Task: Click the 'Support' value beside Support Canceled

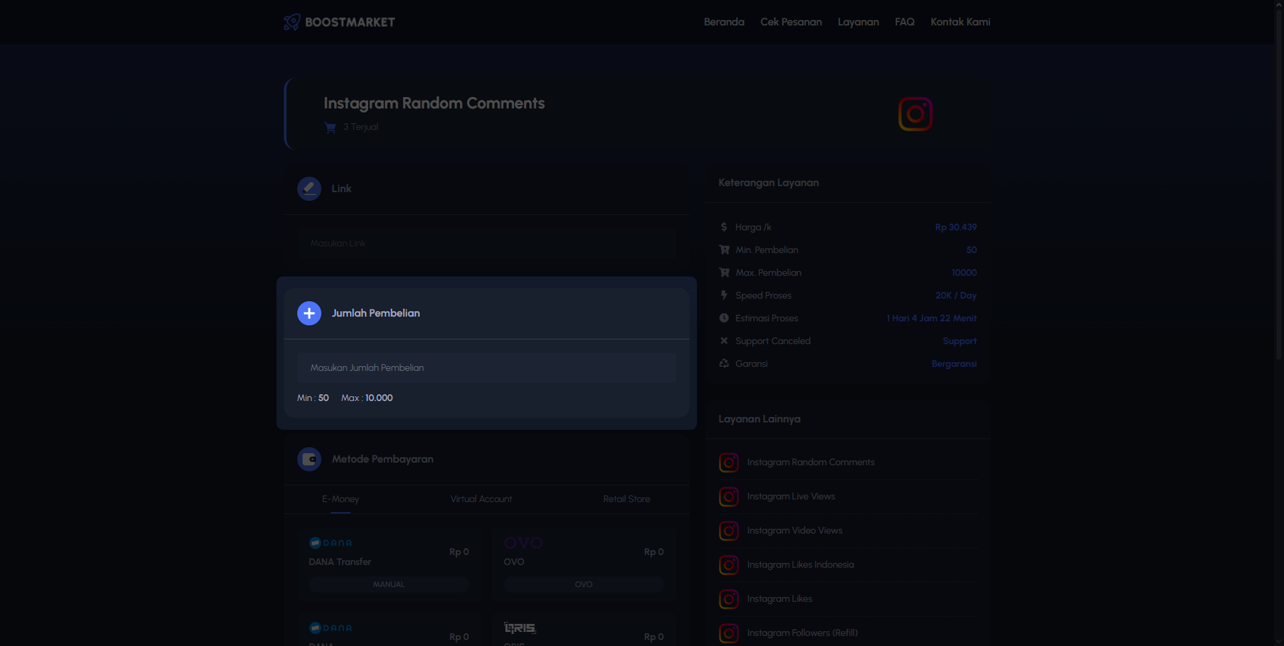Action: pos(959,341)
